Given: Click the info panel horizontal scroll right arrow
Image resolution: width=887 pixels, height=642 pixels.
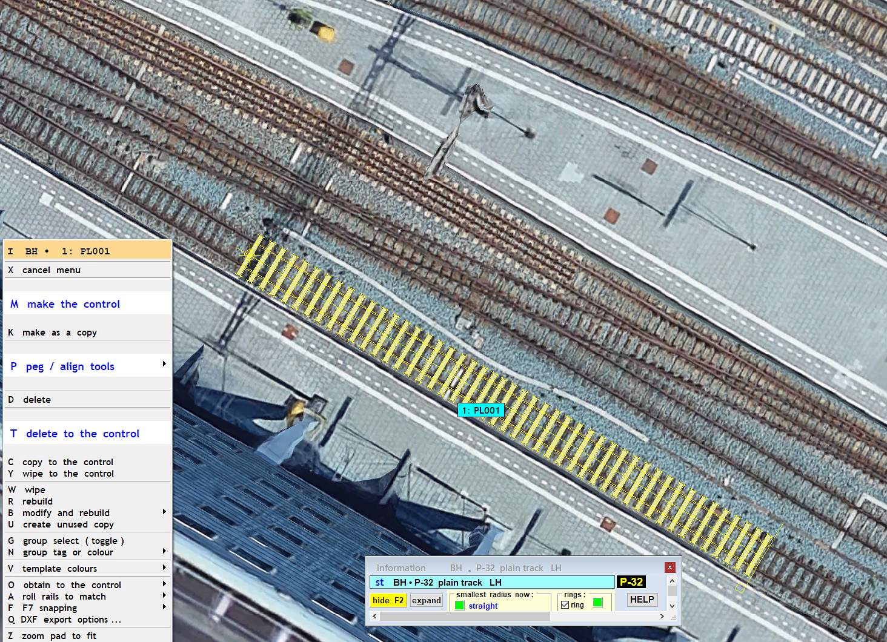Looking at the screenshot, I should [662, 617].
